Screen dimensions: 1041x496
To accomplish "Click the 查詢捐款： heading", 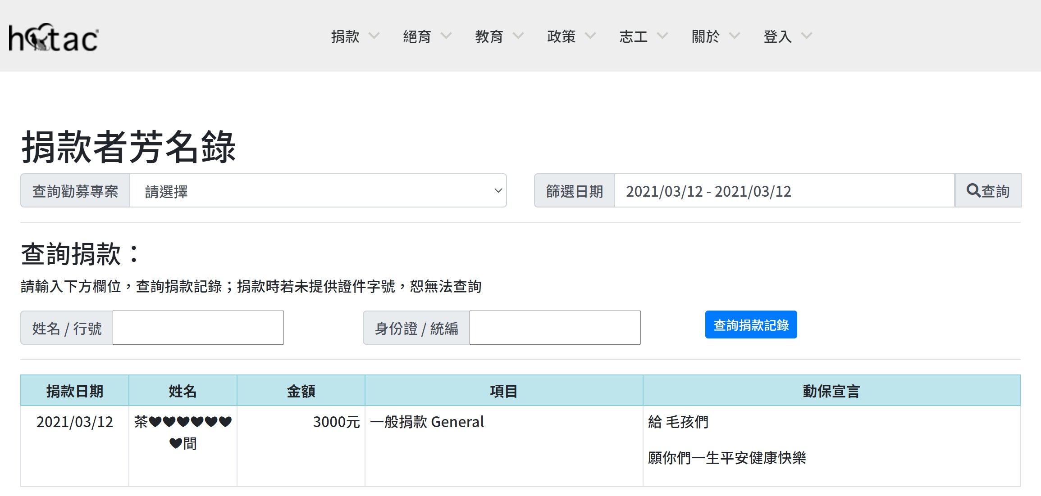I will point(81,253).
